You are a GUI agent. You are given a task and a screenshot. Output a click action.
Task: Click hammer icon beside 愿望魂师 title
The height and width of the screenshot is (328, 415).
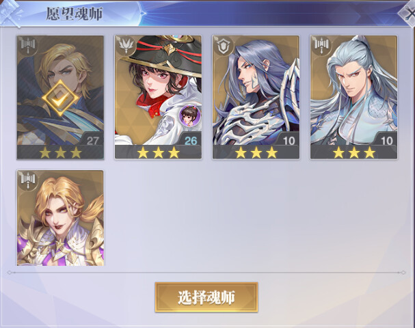point(10,14)
